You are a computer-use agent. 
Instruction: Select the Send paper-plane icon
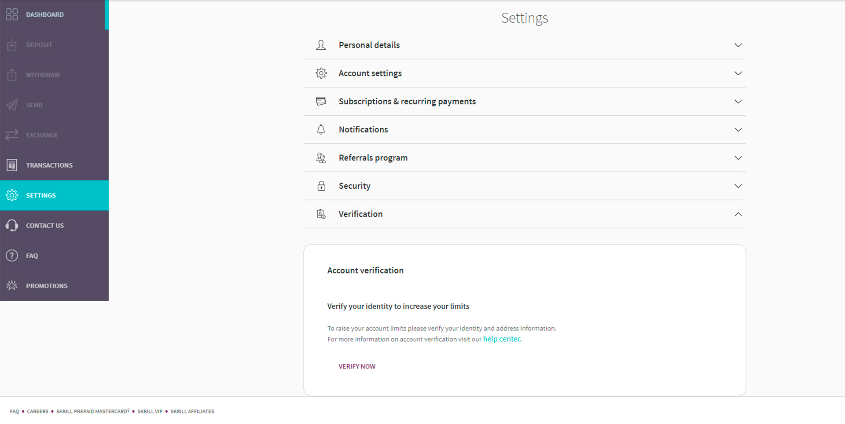[x=12, y=105]
